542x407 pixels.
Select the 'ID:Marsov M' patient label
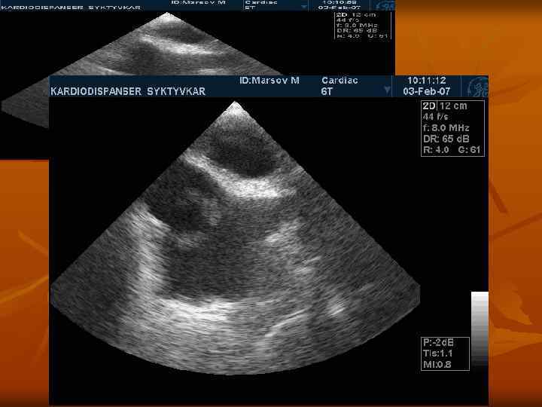pos(269,81)
